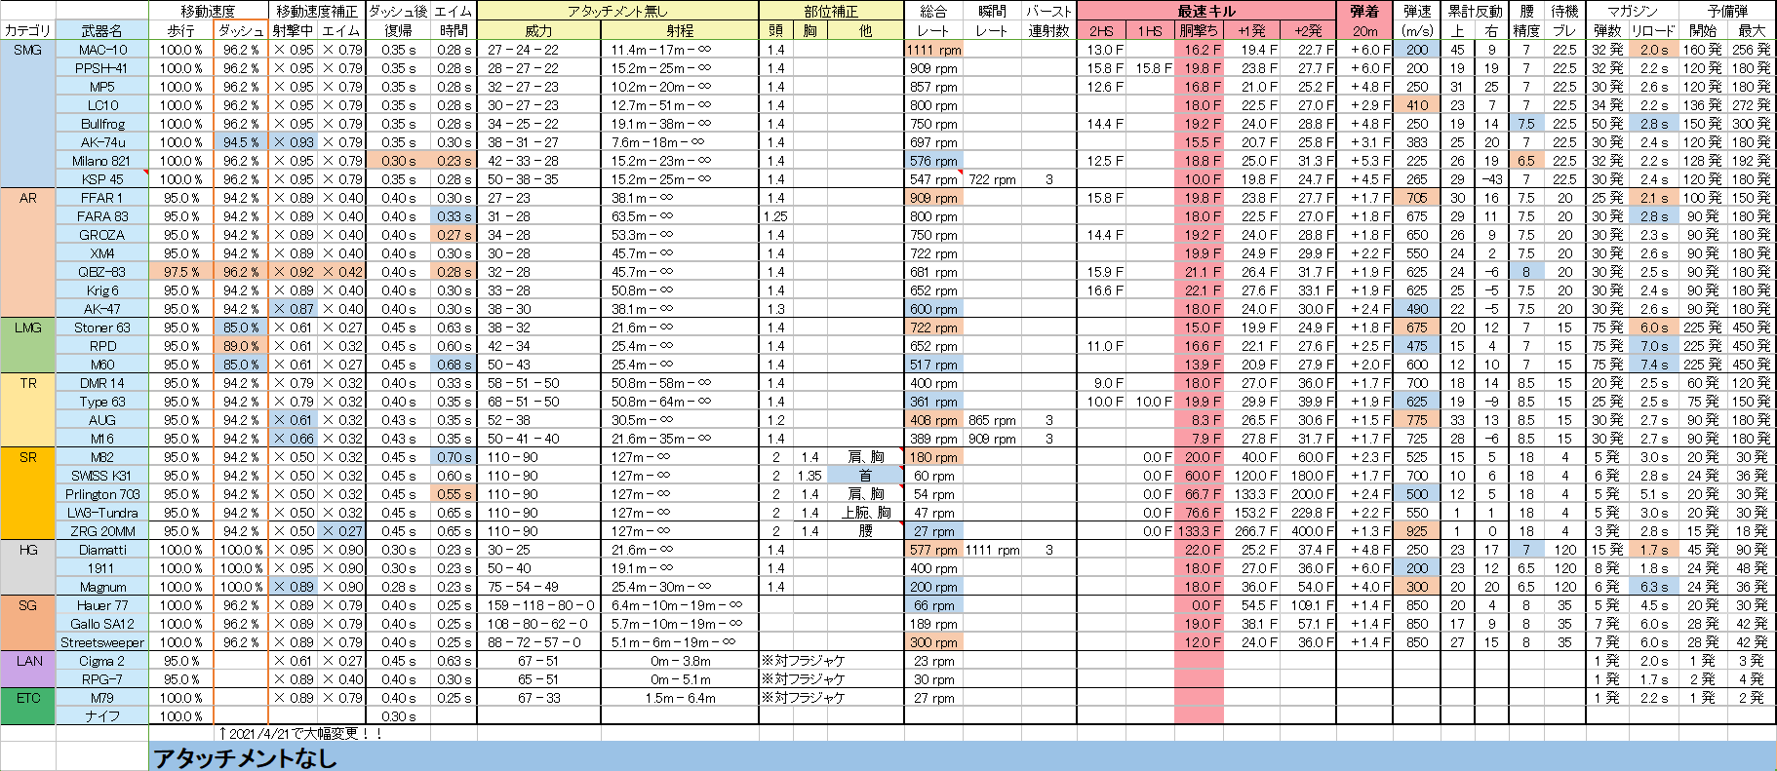Click the Cigma 2 launcher name
The image size is (1777, 771).
(x=102, y=661)
